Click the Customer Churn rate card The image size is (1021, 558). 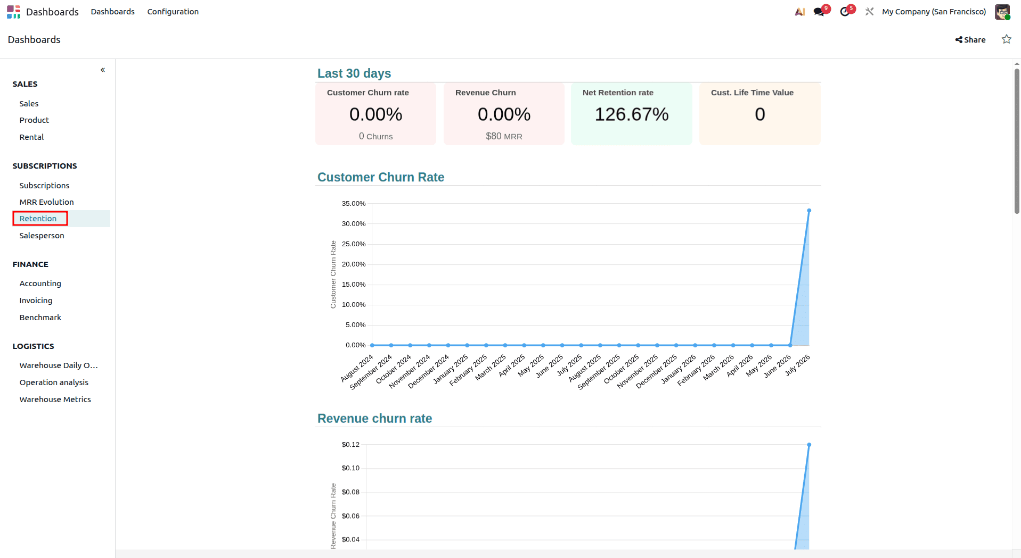point(375,114)
